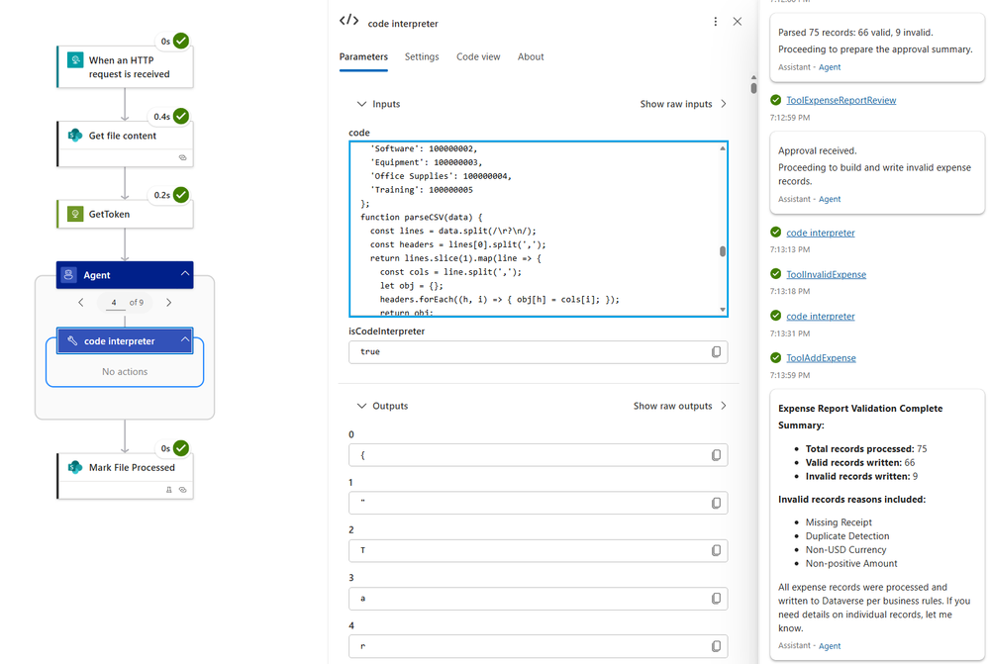
Task: Click the 0.4s duration badge
Action: click(x=162, y=117)
